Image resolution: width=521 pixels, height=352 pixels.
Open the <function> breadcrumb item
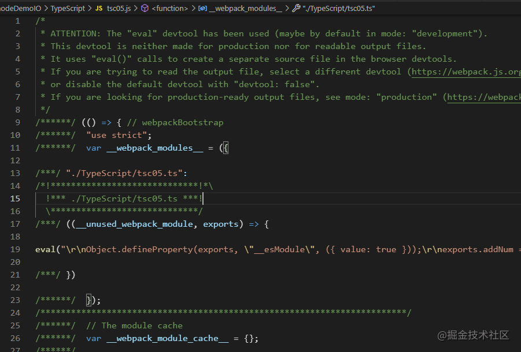coord(170,8)
